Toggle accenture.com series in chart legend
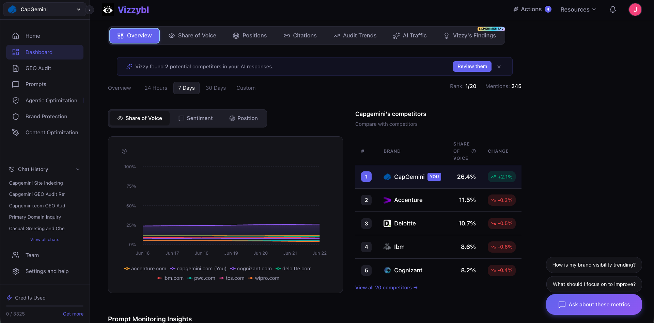Image resolution: width=654 pixels, height=323 pixels. tap(145, 269)
